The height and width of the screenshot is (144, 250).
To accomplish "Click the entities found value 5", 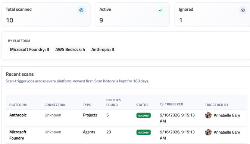I will (107, 115).
